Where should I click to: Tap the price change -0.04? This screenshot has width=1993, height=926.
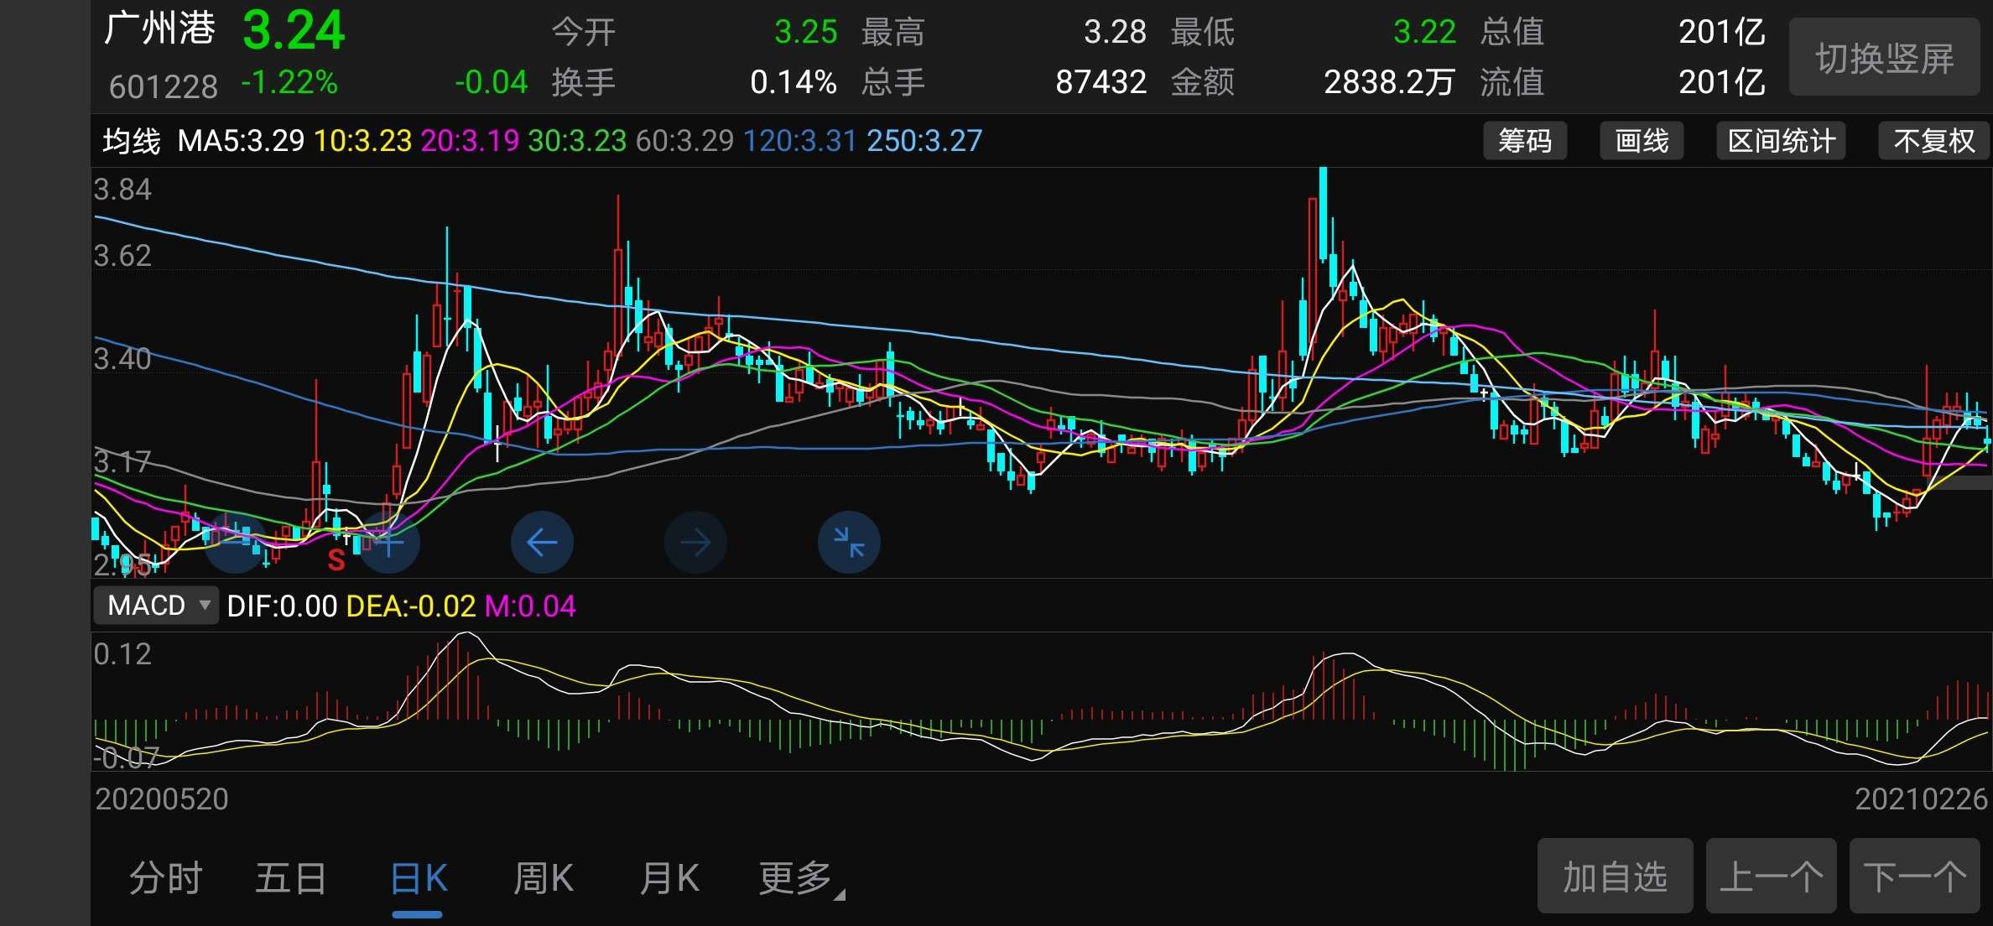coord(492,82)
